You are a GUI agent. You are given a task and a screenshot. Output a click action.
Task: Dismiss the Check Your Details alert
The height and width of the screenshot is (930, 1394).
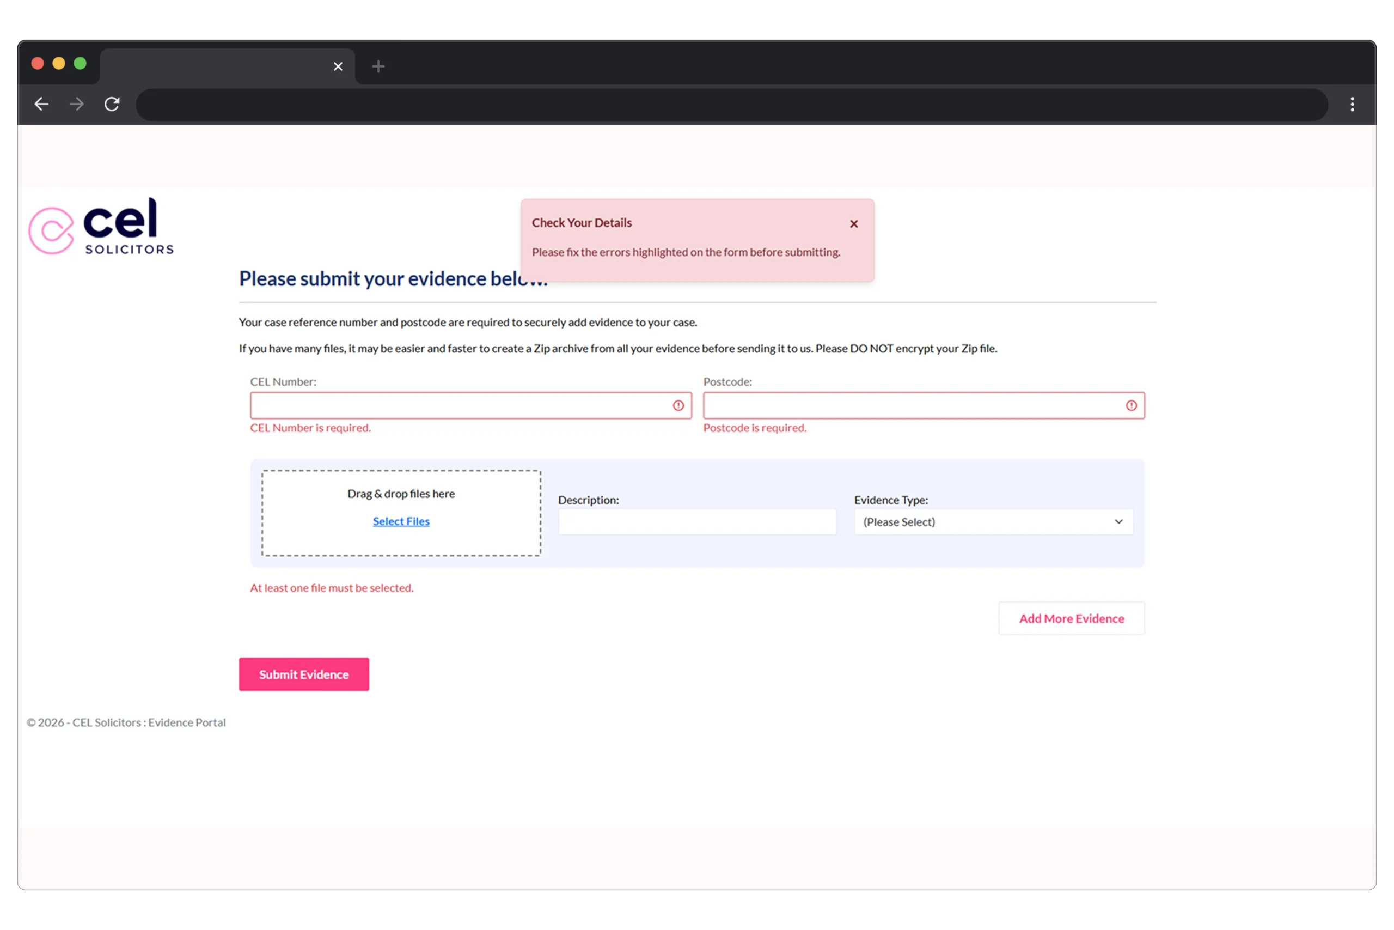click(853, 223)
